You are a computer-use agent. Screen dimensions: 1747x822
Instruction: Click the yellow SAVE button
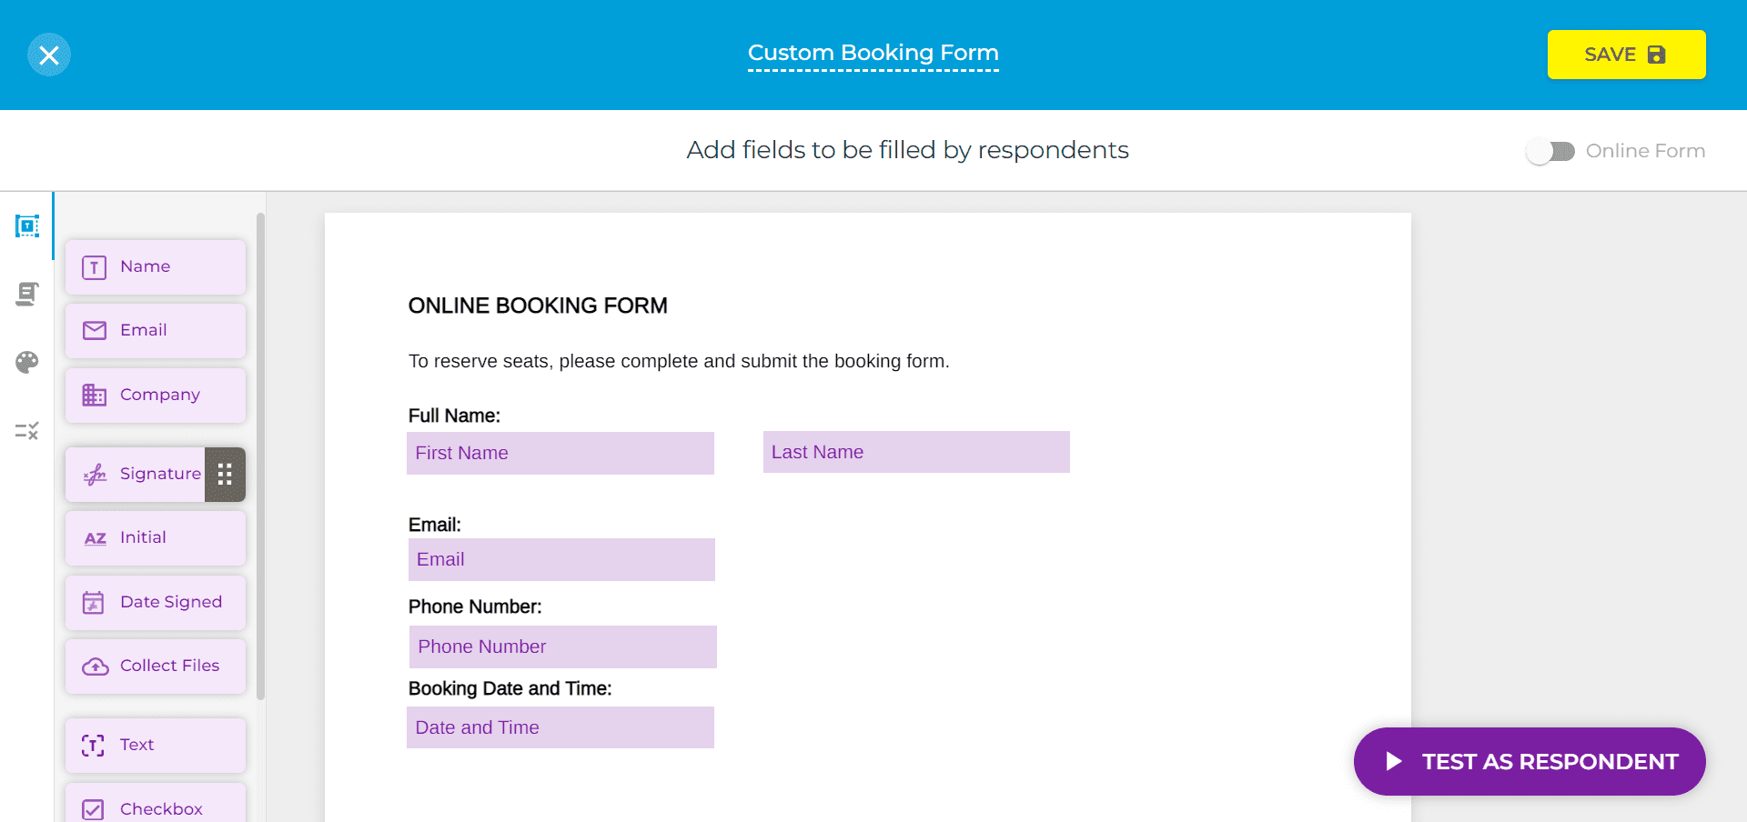click(1626, 55)
